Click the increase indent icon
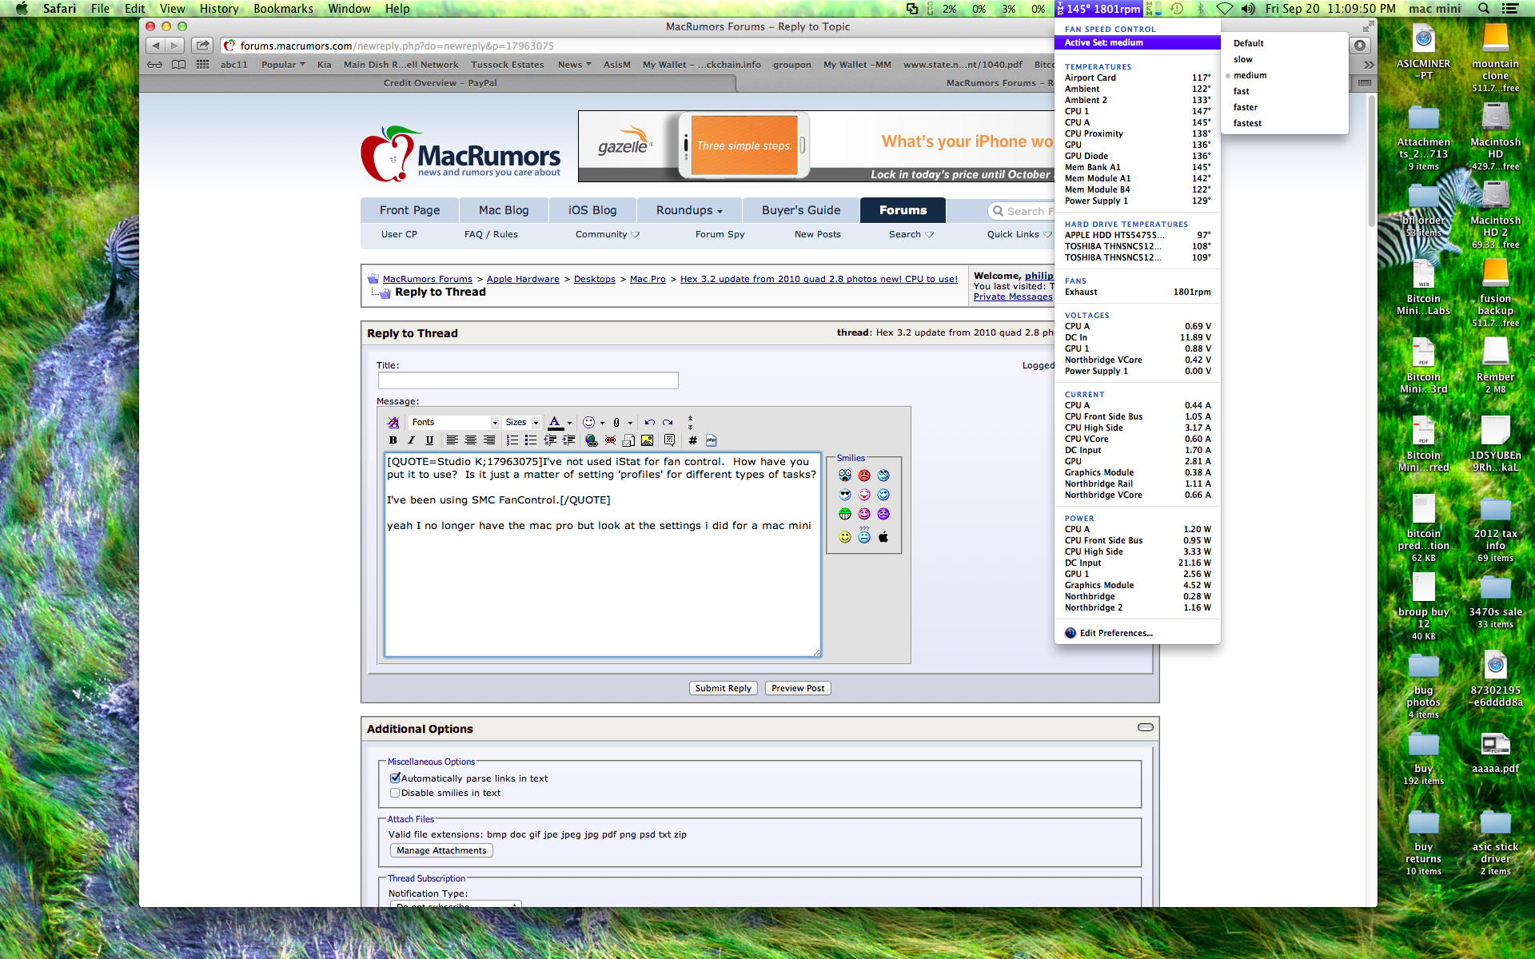This screenshot has height=959, width=1535. point(568,440)
